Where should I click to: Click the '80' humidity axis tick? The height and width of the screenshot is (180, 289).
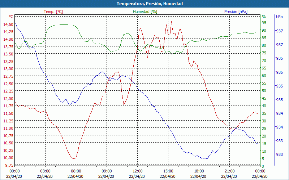pos(264,45)
